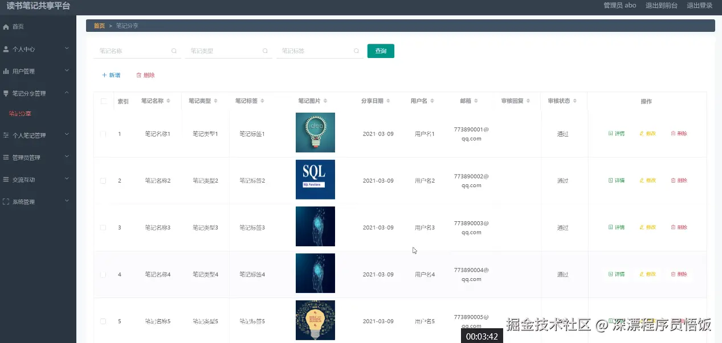The width and height of the screenshot is (722, 343).
Task: Click the person icon beside 个人中心
Action: [x=6, y=49]
